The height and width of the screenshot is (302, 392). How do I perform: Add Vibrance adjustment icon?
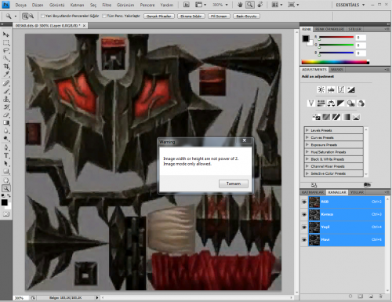311,104
